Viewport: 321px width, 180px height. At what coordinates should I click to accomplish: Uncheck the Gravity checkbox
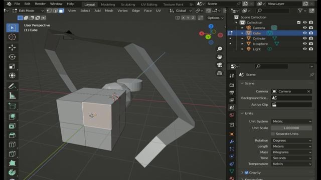tap(246, 172)
